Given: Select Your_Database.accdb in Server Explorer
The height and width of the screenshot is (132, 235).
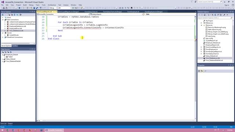Looking at the screenshot, I should tap(16, 31).
